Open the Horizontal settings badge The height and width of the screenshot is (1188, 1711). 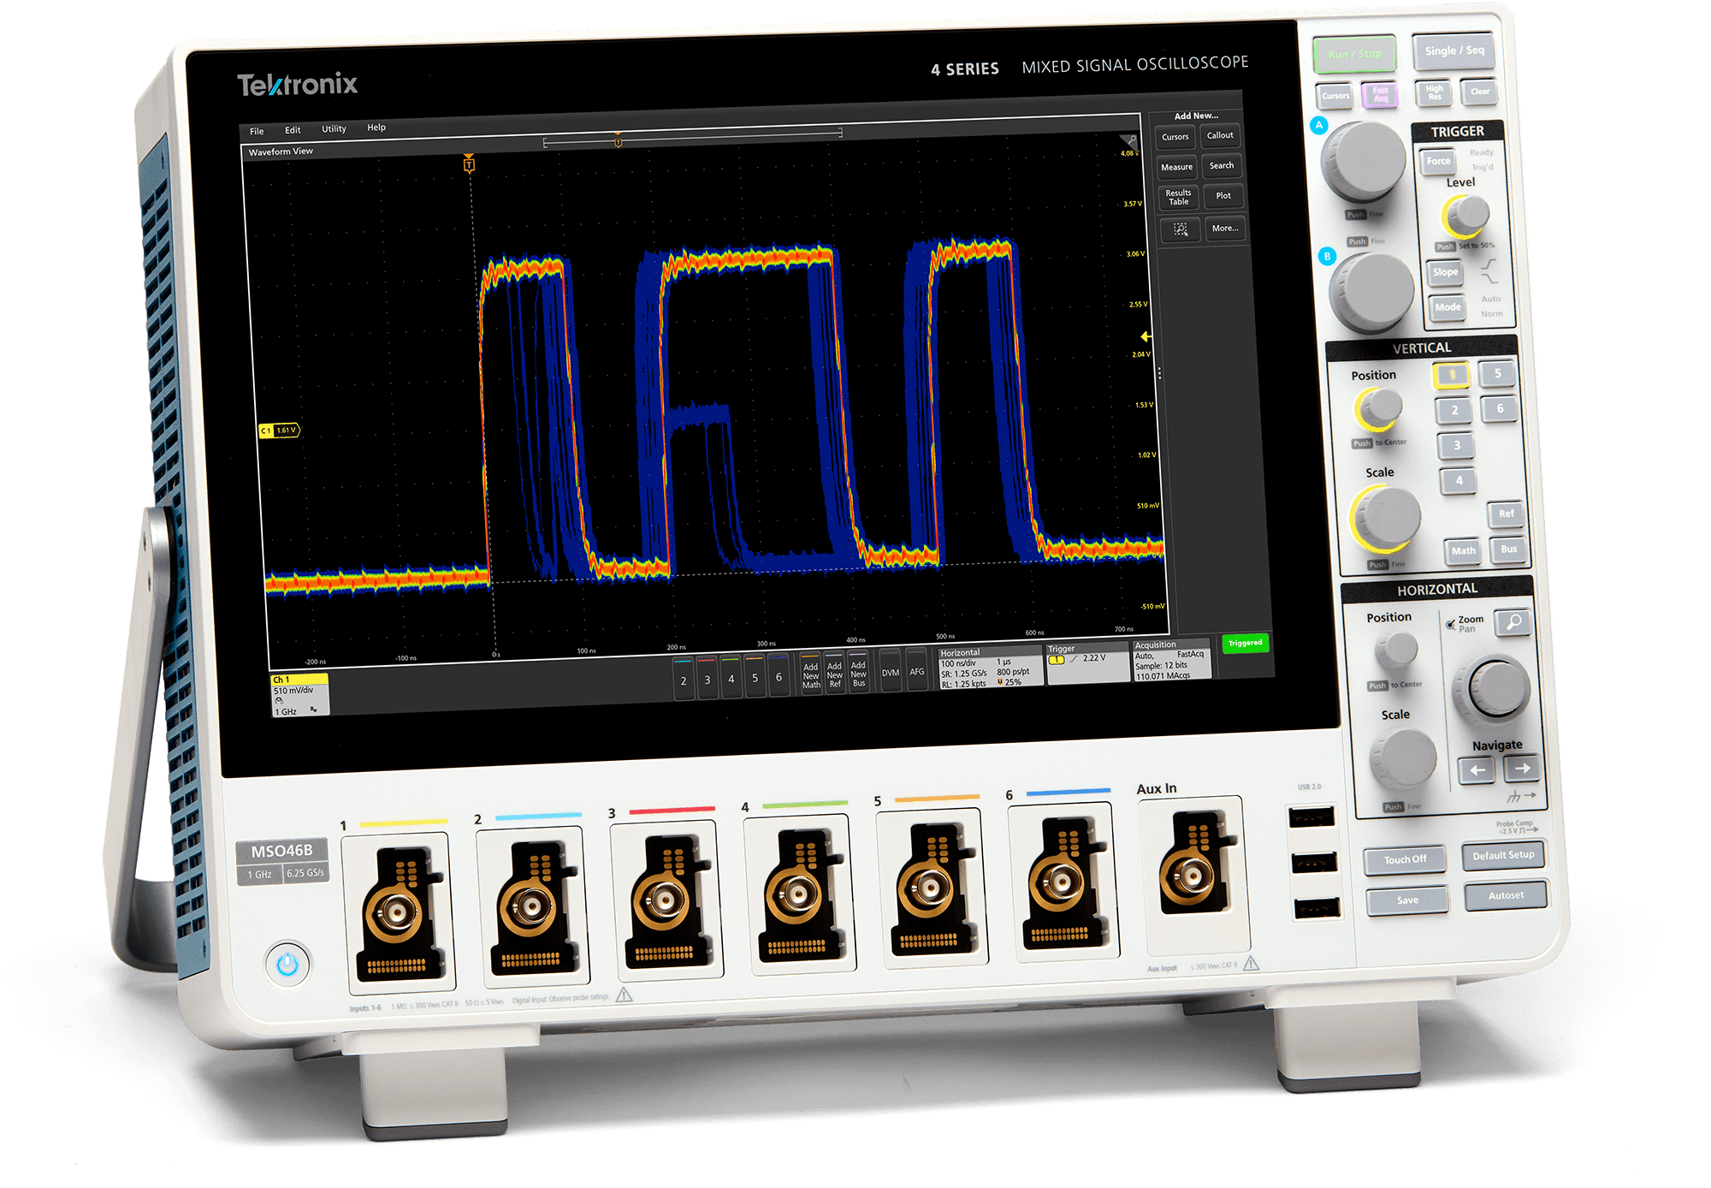coord(990,668)
